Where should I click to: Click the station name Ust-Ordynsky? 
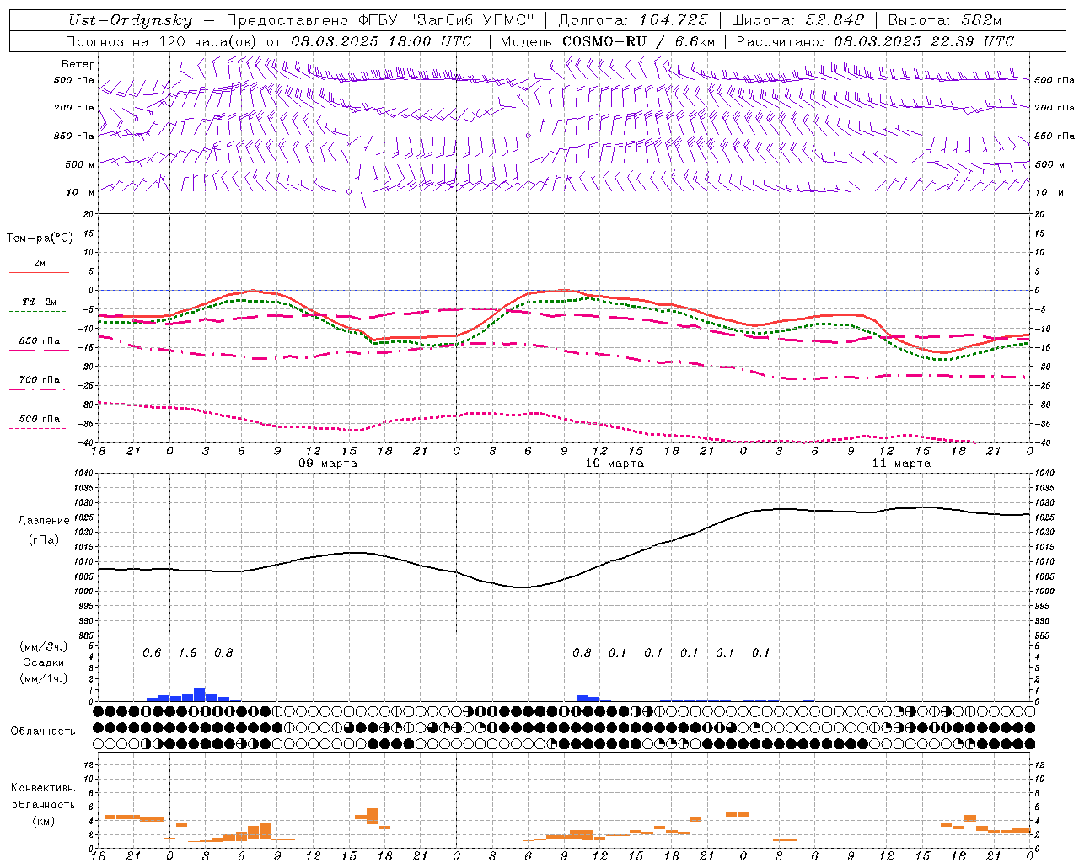tap(130, 20)
